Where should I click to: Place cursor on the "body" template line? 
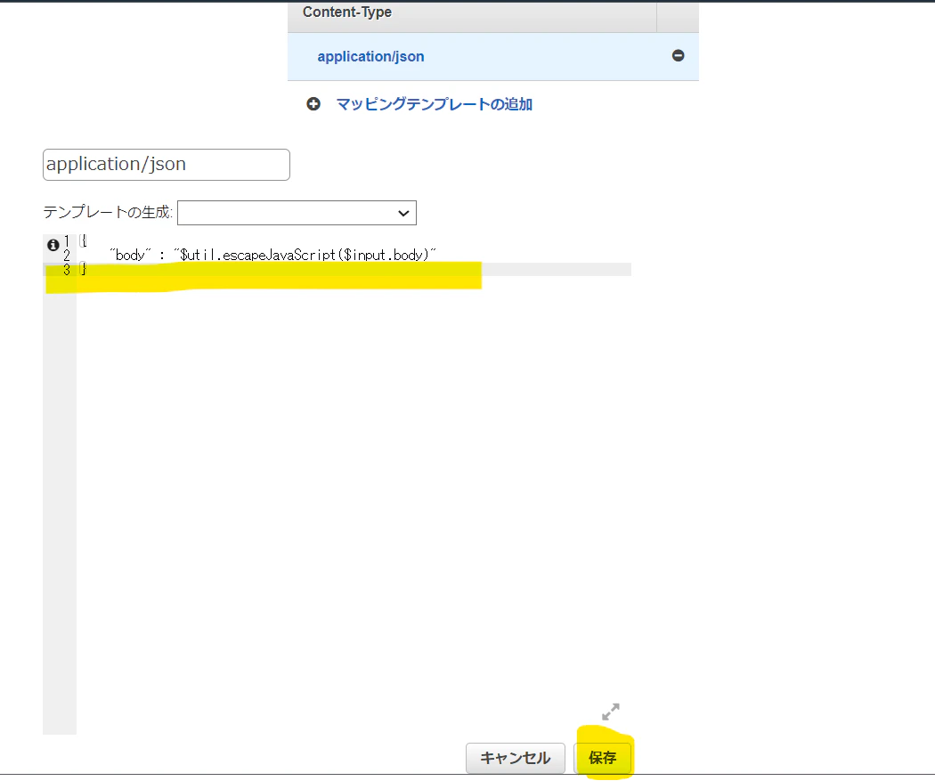(x=273, y=256)
